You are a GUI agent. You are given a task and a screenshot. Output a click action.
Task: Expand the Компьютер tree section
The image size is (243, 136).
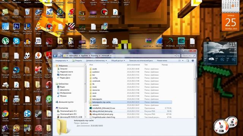click(63, 108)
